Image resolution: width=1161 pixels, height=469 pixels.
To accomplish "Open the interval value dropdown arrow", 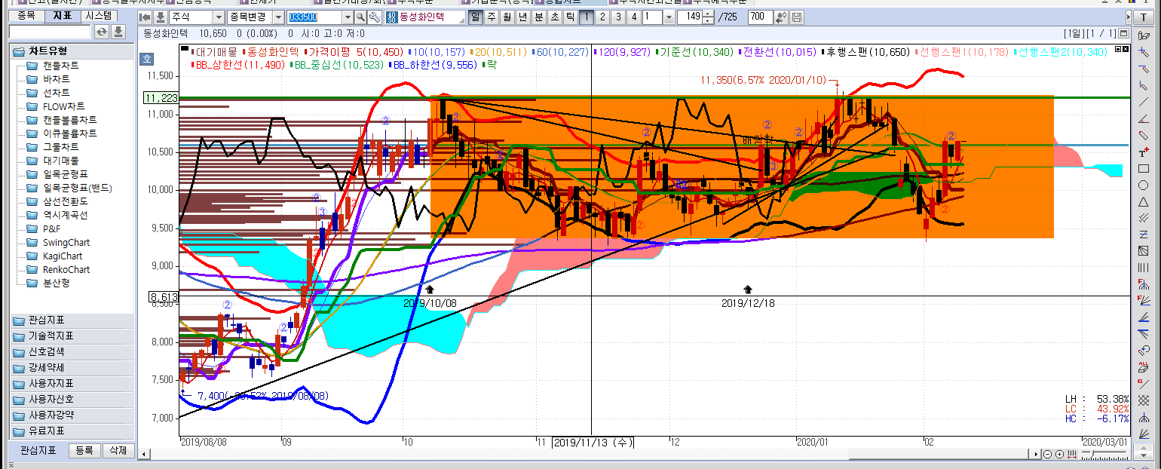I will pos(669,17).
